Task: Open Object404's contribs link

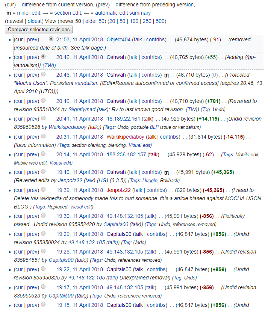Action: click(156, 40)
